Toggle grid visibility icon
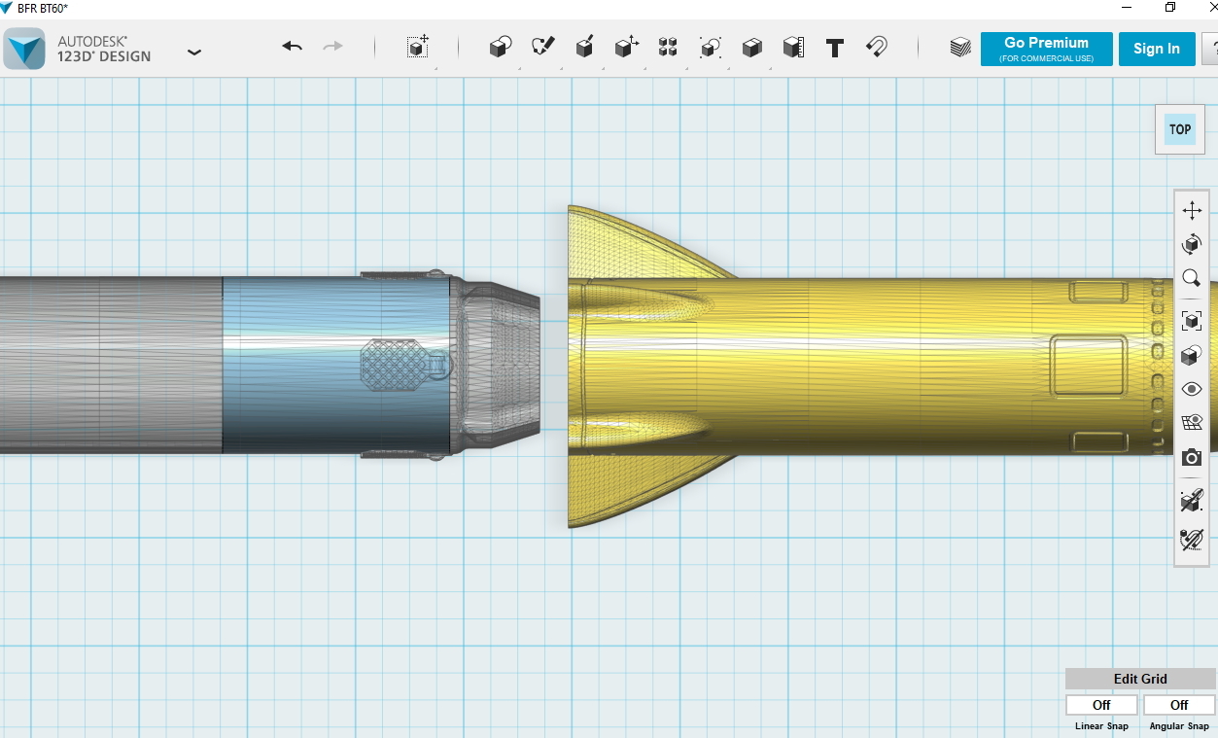The height and width of the screenshot is (738, 1218). tap(1192, 423)
